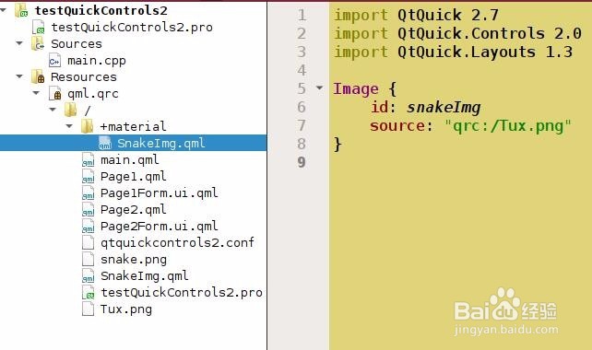Click the +material folder icon

click(88, 126)
